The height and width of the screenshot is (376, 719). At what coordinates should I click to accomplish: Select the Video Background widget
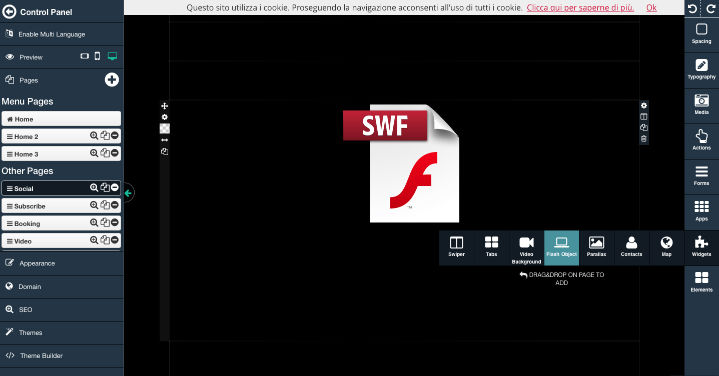(x=526, y=247)
